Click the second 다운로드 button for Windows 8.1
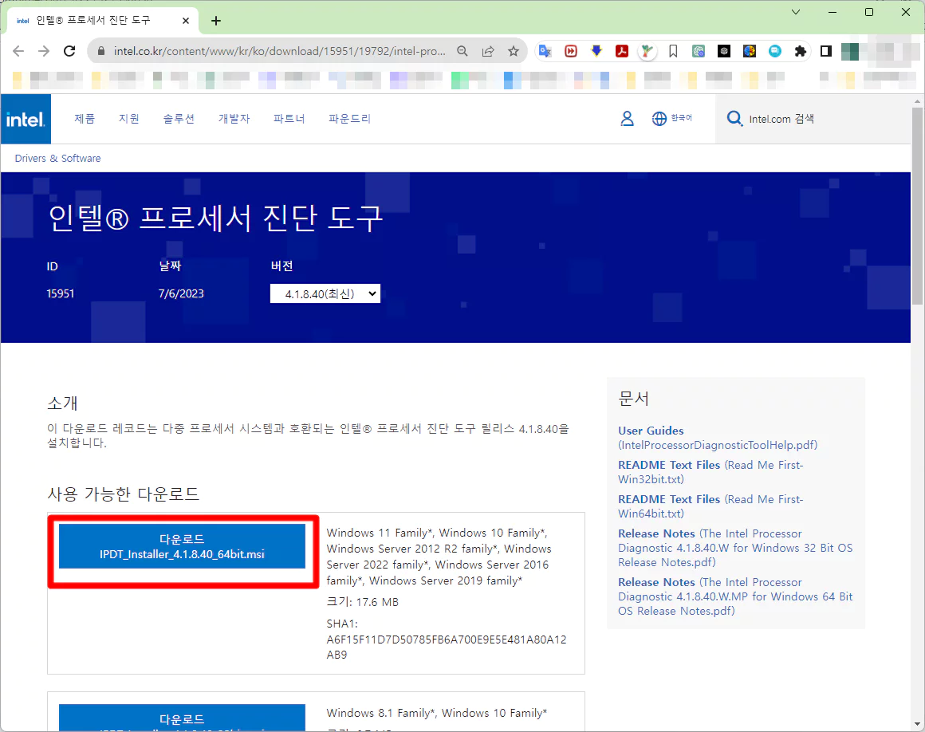The height and width of the screenshot is (732, 925). [x=183, y=718]
